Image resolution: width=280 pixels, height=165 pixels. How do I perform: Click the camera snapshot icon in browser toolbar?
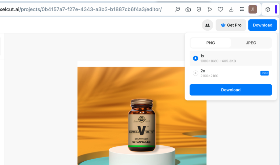[x=188, y=9]
